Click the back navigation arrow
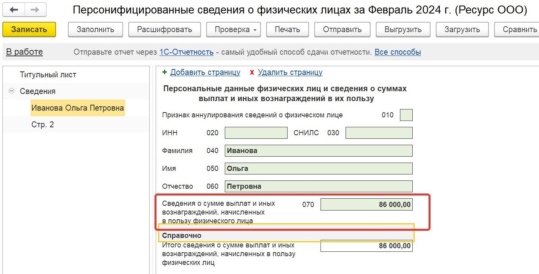Image resolution: width=539 pixels, height=274 pixels. tap(14, 10)
